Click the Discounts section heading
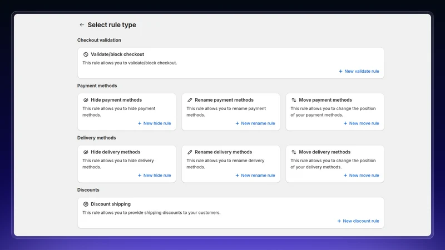 [88, 190]
